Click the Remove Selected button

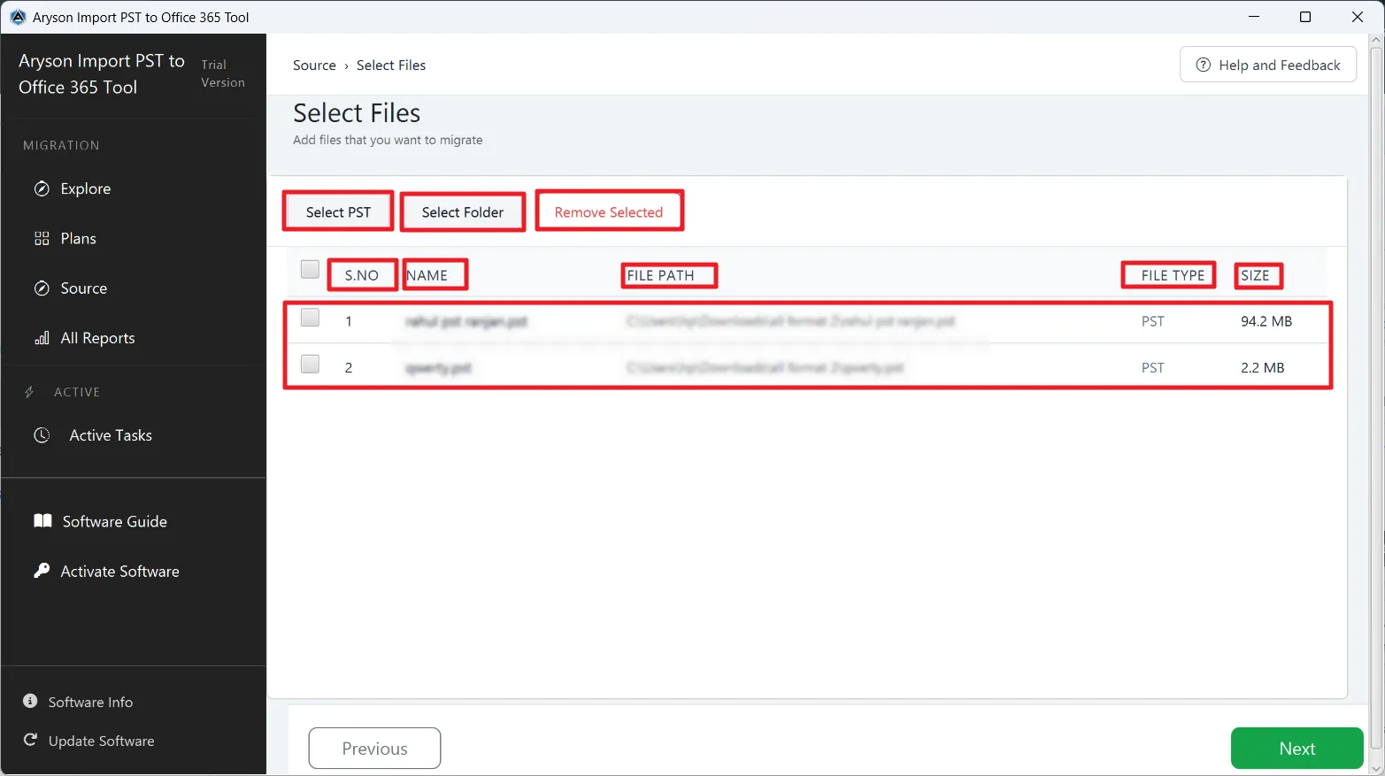609,211
